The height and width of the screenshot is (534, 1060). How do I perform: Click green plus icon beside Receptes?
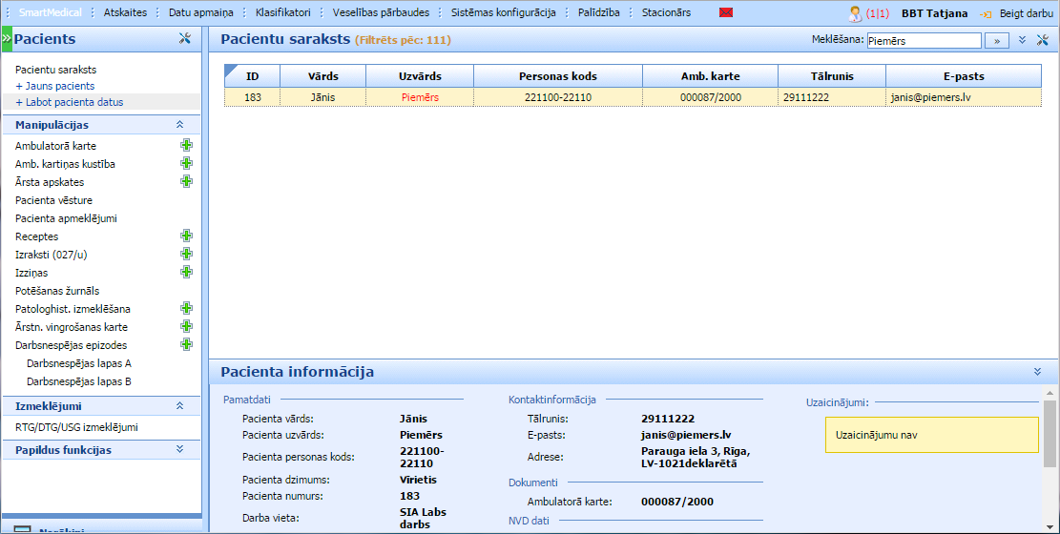[x=186, y=236]
